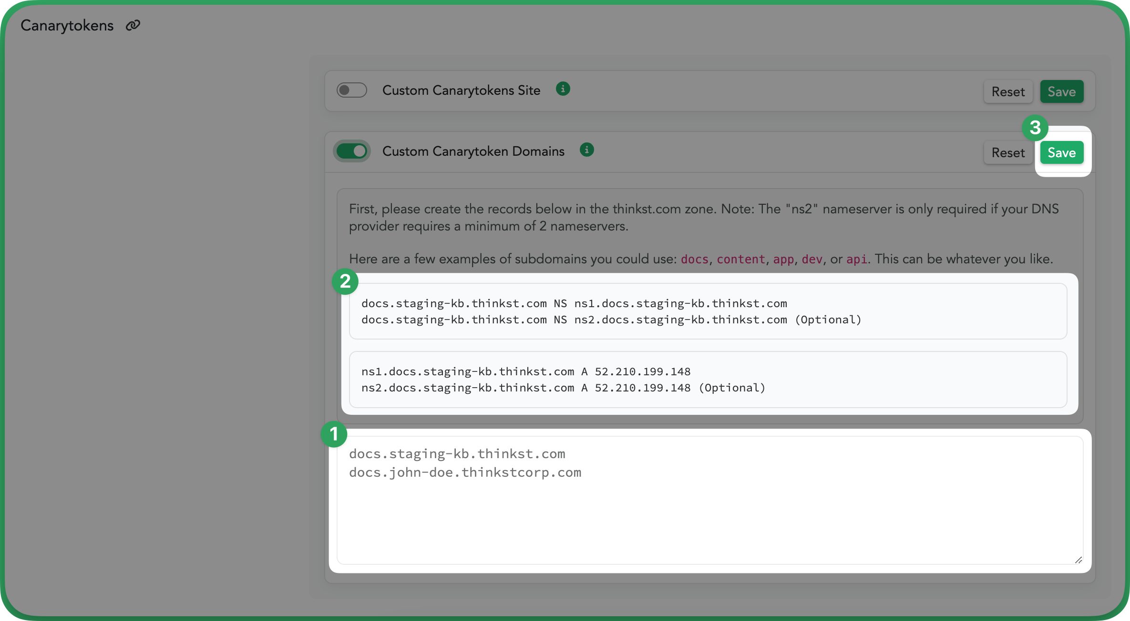The height and width of the screenshot is (621, 1130).
Task: Click Save for Custom Canarytoken Domains
Action: pyautogui.click(x=1062, y=152)
